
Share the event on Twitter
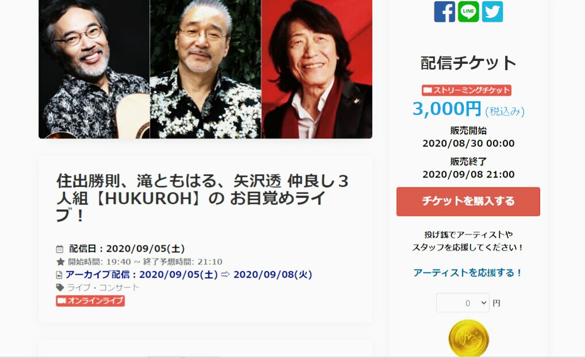tap(492, 11)
